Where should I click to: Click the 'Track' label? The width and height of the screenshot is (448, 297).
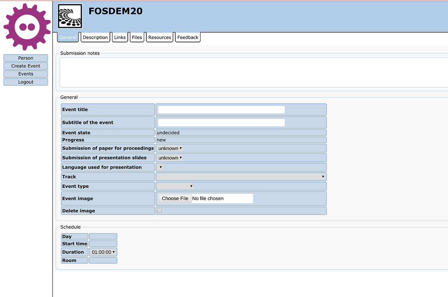69,177
